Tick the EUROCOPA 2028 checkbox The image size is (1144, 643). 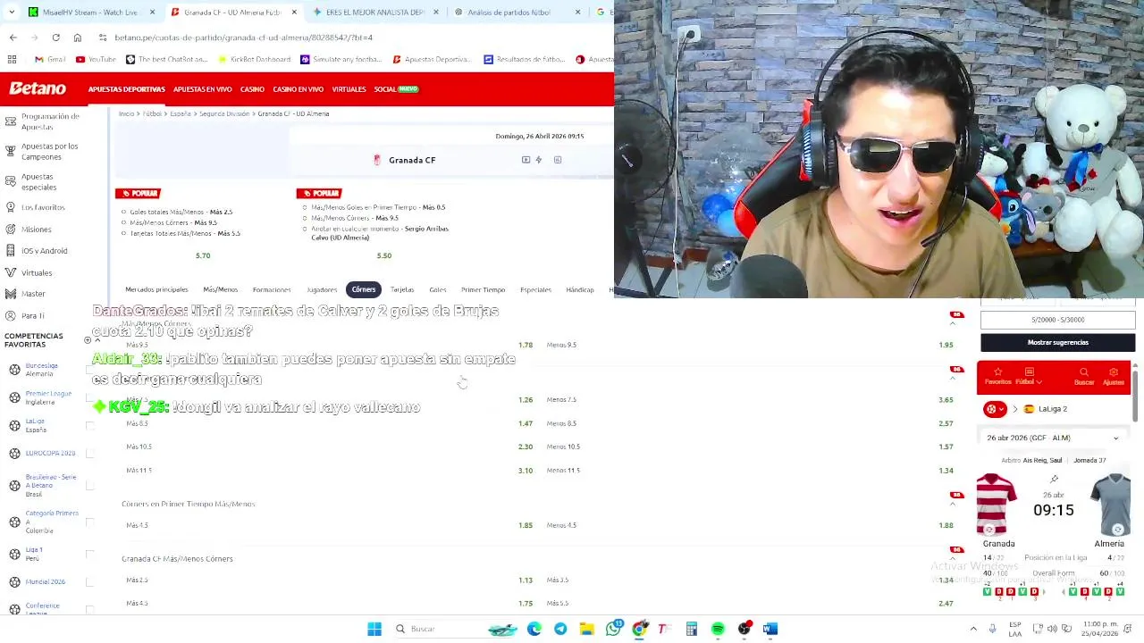(x=89, y=453)
